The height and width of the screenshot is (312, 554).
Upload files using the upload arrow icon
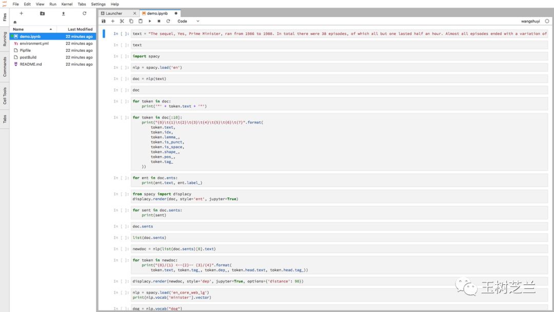63,13
